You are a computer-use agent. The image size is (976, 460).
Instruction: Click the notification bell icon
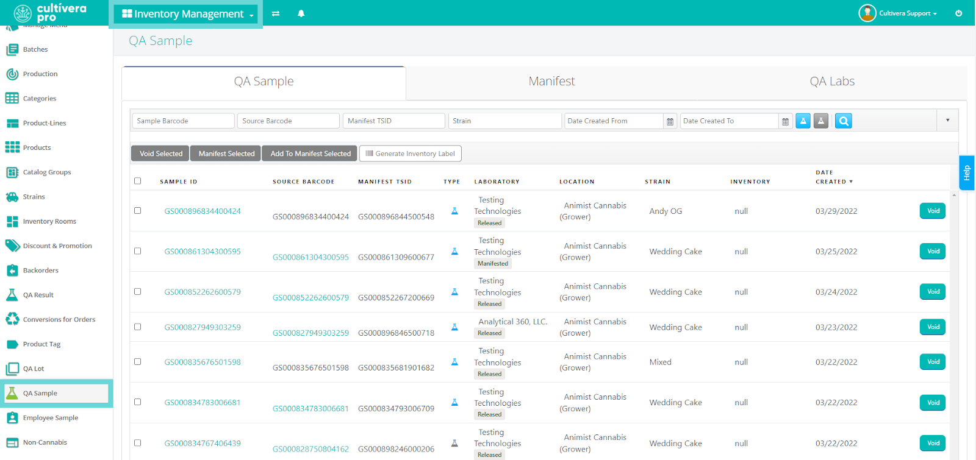[x=301, y=13]
